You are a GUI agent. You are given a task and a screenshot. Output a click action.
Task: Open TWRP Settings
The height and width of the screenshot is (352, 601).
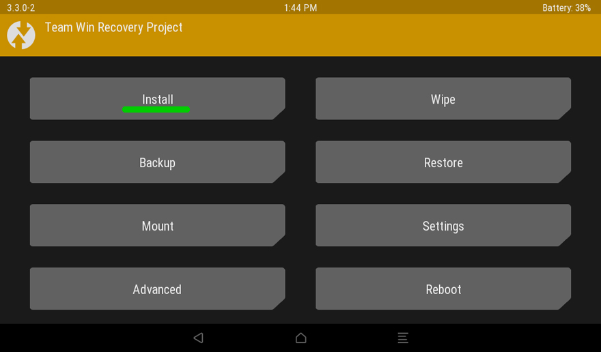tap(443, 225)
